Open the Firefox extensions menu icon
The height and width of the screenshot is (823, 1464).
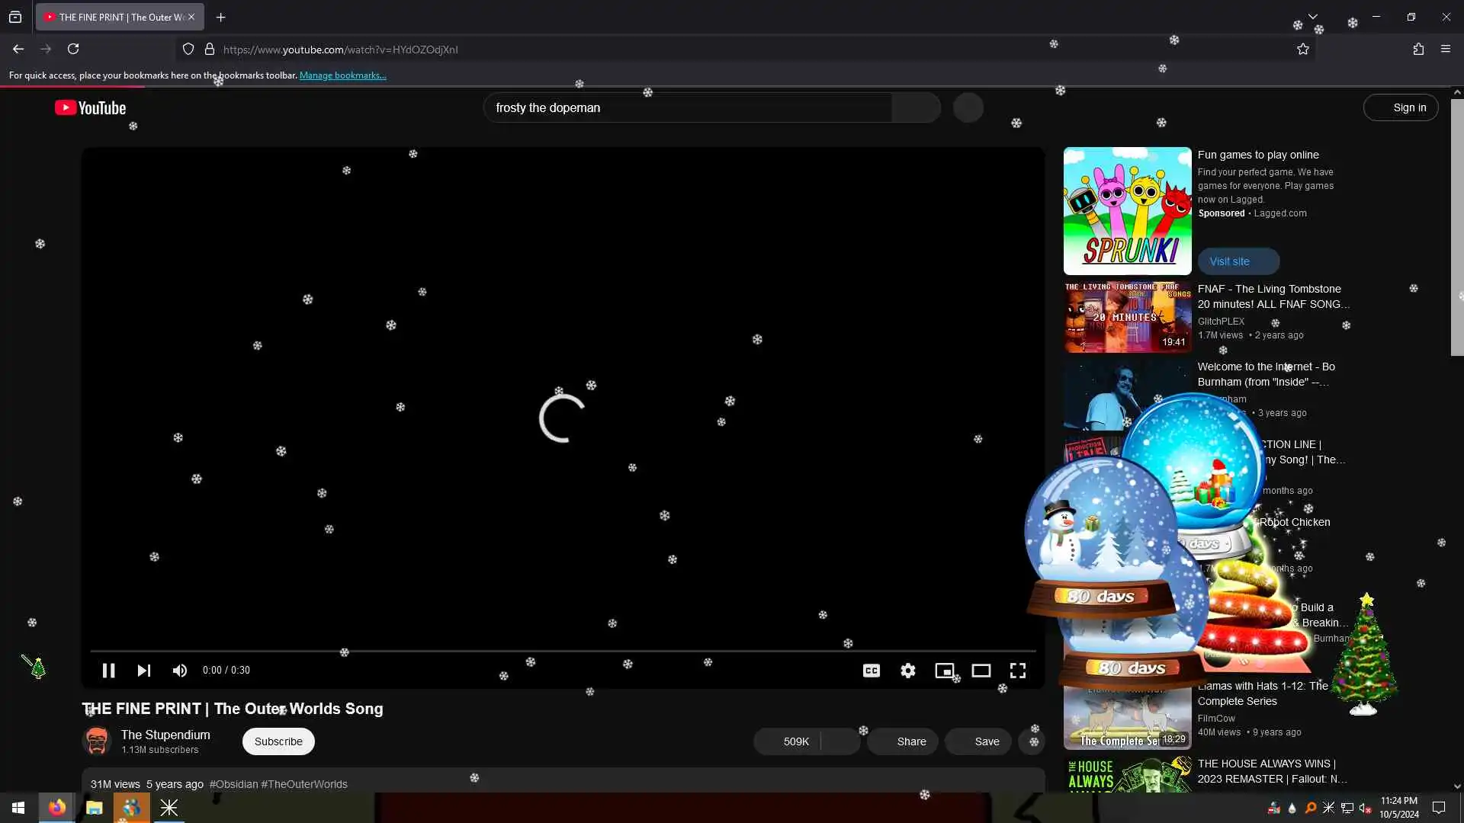[1418, 50]
